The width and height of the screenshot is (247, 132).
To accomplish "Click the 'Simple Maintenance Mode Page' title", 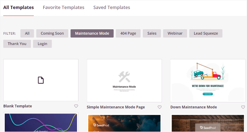I will point(116,107).
